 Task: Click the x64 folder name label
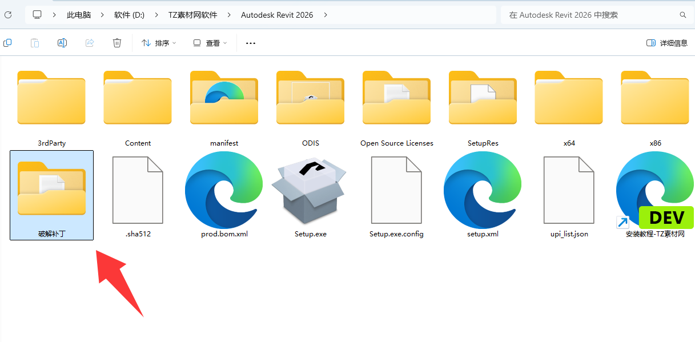click(x=569, y=143)
